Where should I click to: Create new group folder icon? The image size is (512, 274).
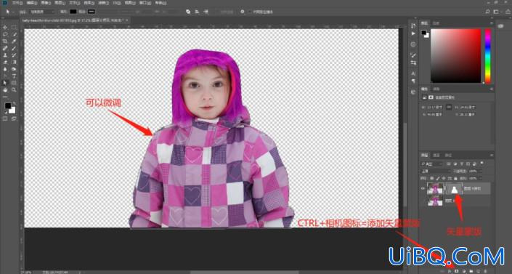tap(471, 271)
